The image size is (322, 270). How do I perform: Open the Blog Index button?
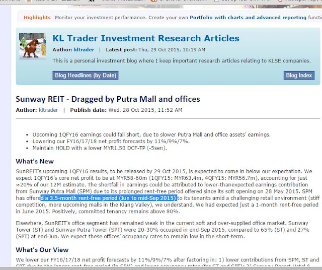[x=299, y=75]
